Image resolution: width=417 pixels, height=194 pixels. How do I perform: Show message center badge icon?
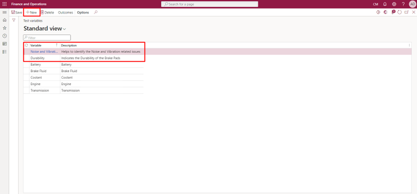(393, 12)
